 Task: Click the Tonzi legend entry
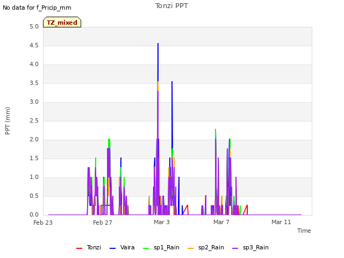click(89, 247)
